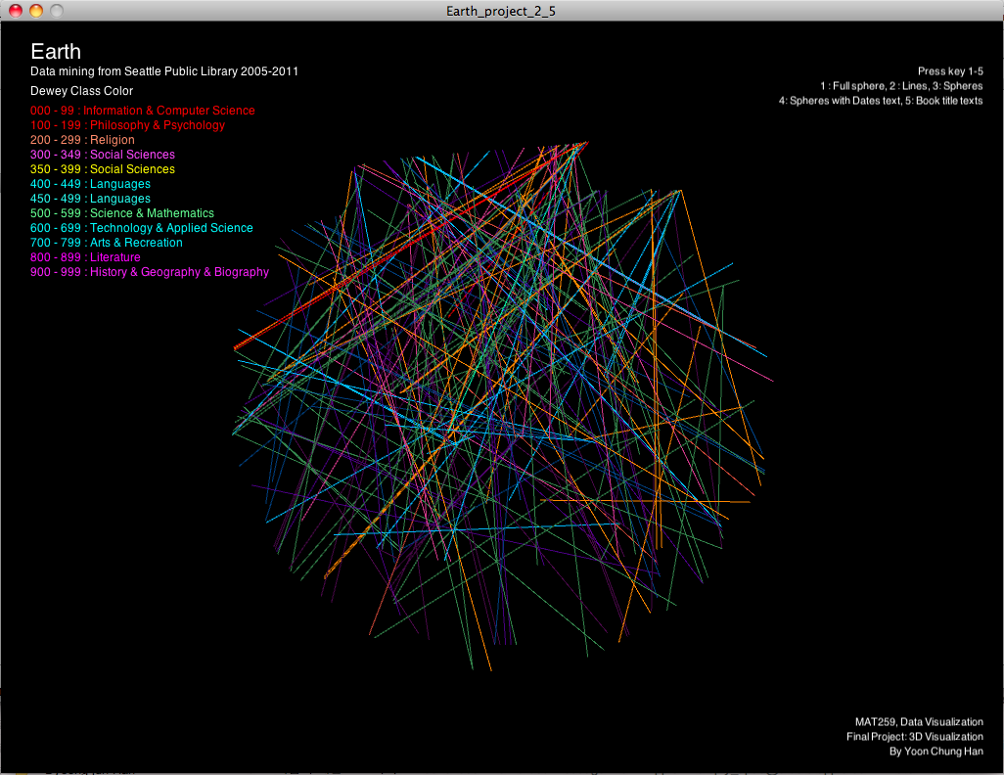
Task: Select the "500 - 599 : Science & Mathematics" entry
Action: coord(122,213)
